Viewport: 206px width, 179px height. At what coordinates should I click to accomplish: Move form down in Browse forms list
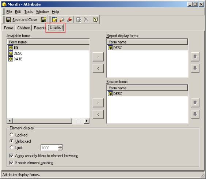point(195,114)
